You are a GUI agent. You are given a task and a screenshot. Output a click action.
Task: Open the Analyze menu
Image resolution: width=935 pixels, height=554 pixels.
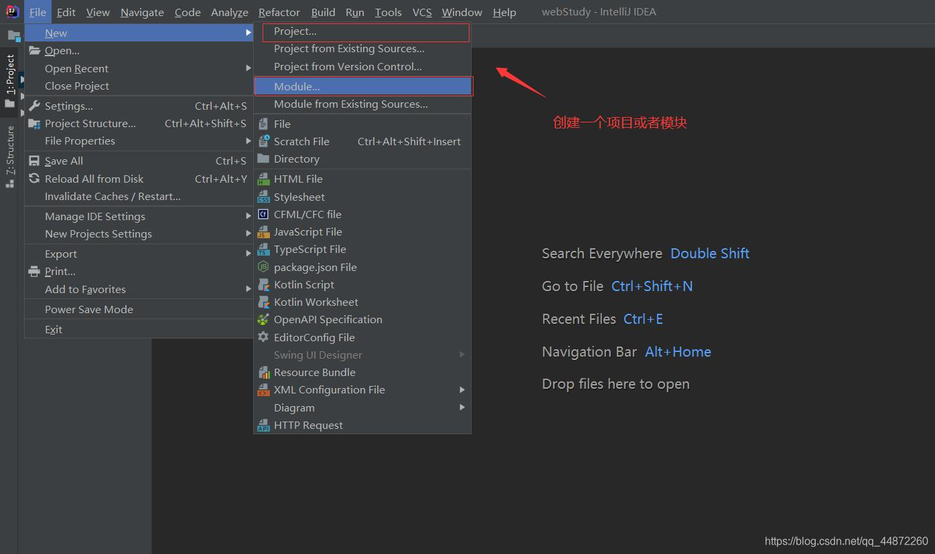(x=230, y=12)
